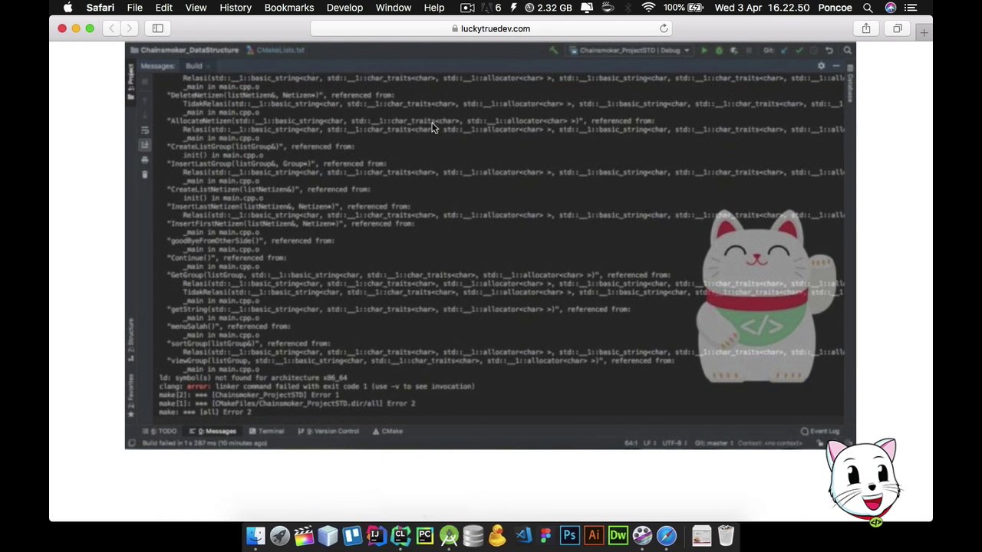Open Final Cut Pro from the Dock
Image resolution: width=982 pixels, height=552 pixels.
(304, 535)
